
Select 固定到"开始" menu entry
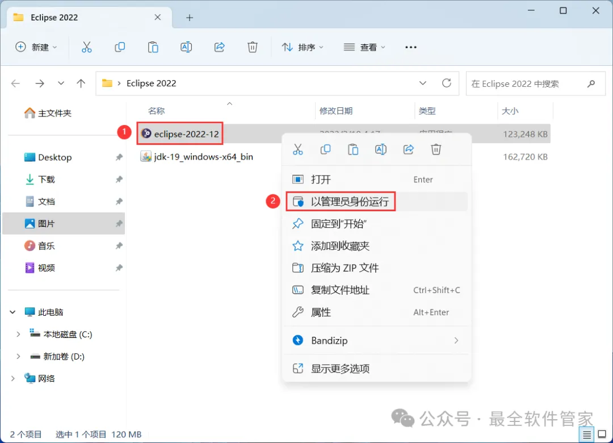tap(376, 224)
